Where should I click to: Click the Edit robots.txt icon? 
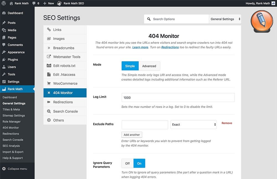tap(49, 66)
